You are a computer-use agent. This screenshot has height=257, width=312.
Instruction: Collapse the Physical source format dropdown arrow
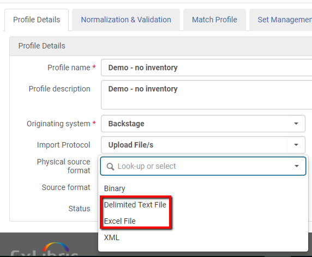pyautogui.click(x=297, y=166)
